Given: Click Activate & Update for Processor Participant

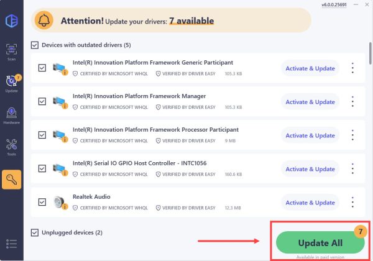Looking at the screenshot, I should click(x=310, y=135).
